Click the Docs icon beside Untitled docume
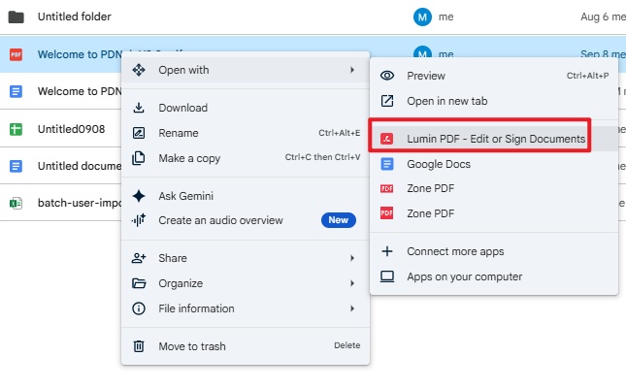The width and height of the screenshot is (626, 389). coord(16,166)
